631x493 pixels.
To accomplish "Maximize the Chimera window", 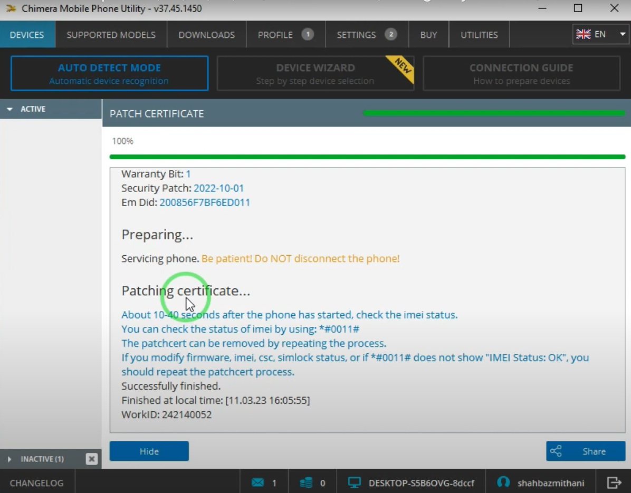I will tap(578, 8).
